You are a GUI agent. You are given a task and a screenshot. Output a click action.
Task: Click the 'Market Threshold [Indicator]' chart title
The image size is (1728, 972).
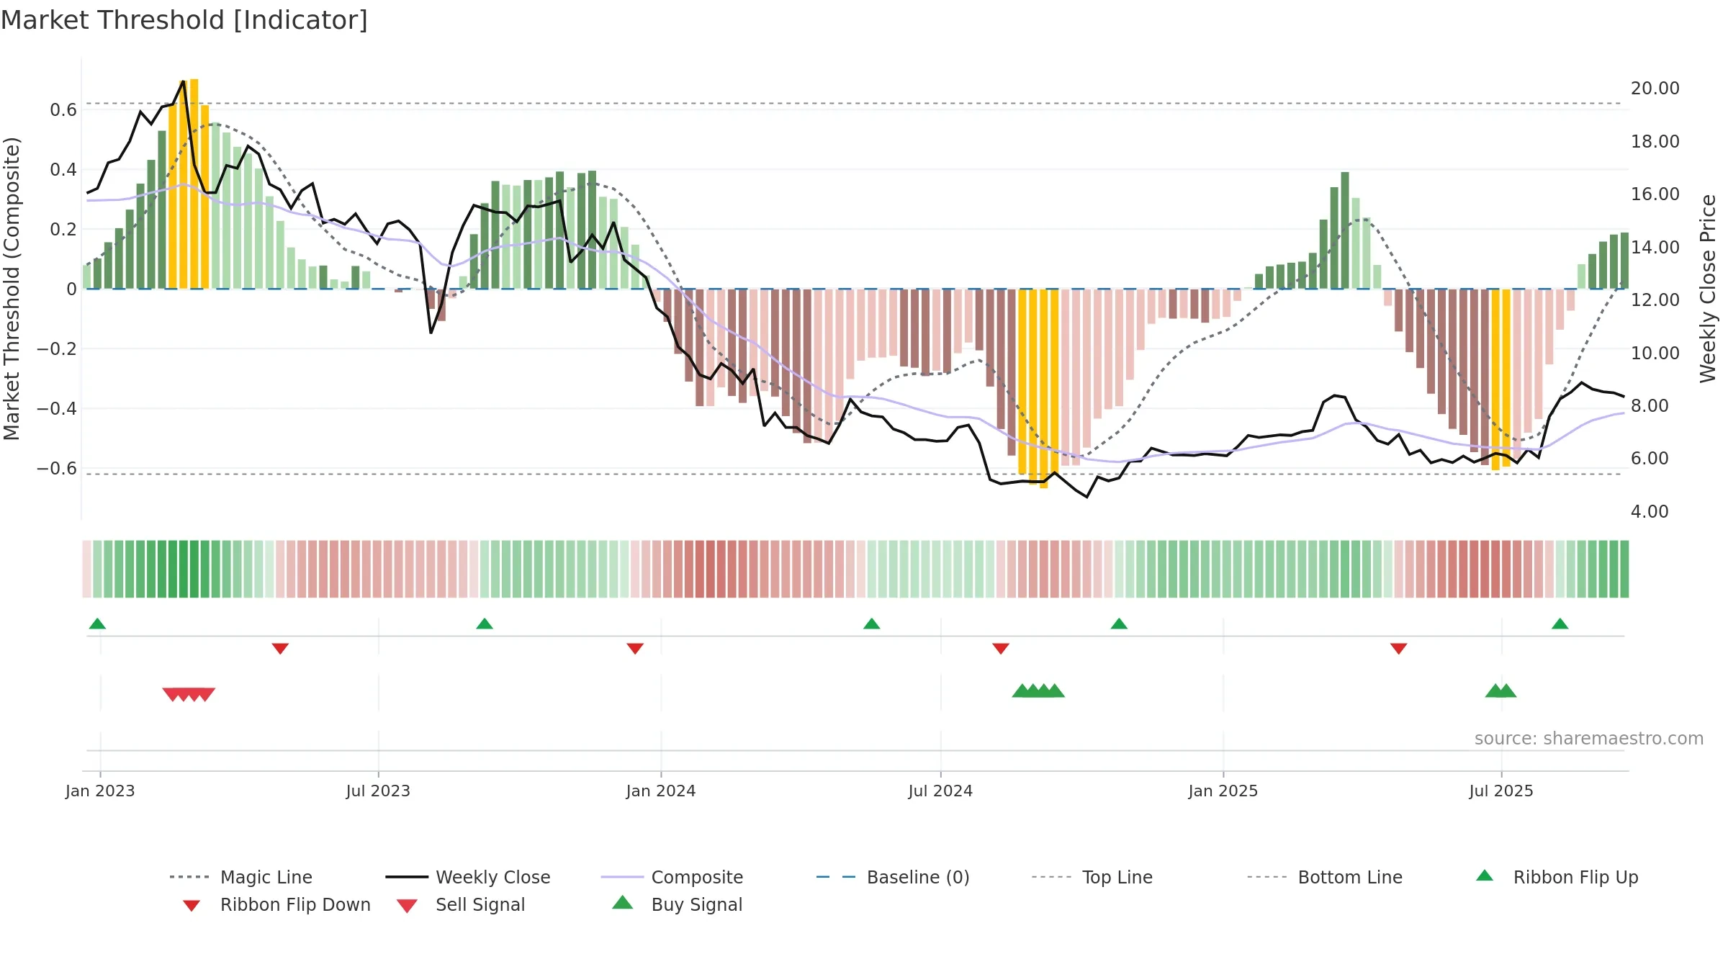coord(184,20)
